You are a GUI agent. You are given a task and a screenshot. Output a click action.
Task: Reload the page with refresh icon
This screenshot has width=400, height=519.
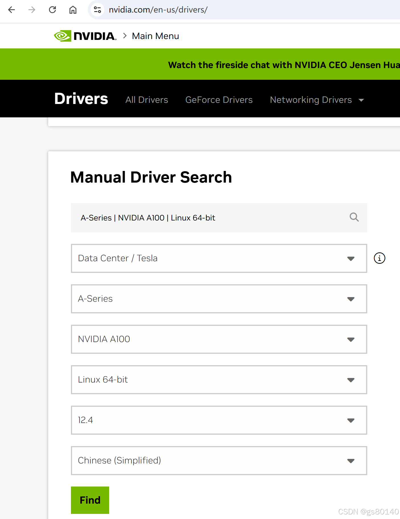(52, 10)
